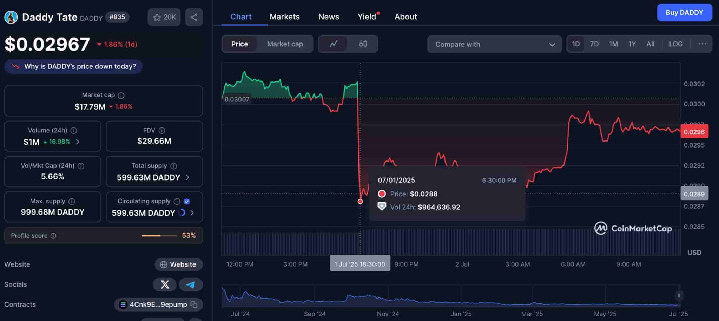Click Market cap info icon
This screenshot has width=719, height=321.
[x=121, y=96]
